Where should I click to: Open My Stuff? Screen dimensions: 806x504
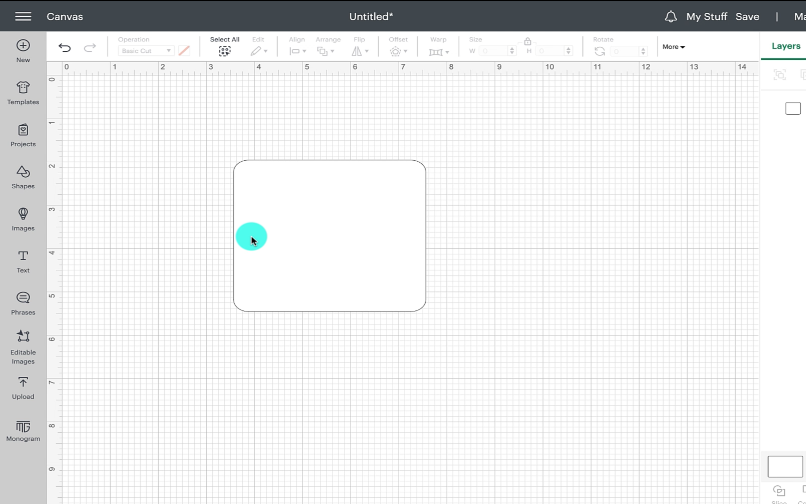pyautogui.click(x=707, y=16)
